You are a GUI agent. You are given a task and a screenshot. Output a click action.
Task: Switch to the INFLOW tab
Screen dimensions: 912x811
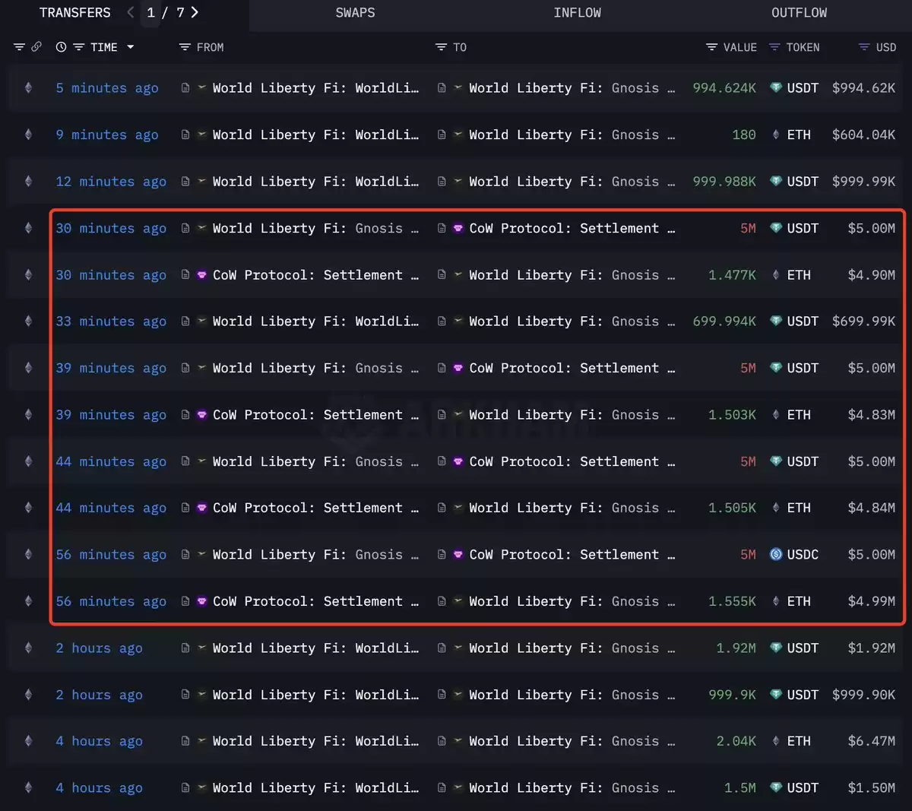[577, 13]
